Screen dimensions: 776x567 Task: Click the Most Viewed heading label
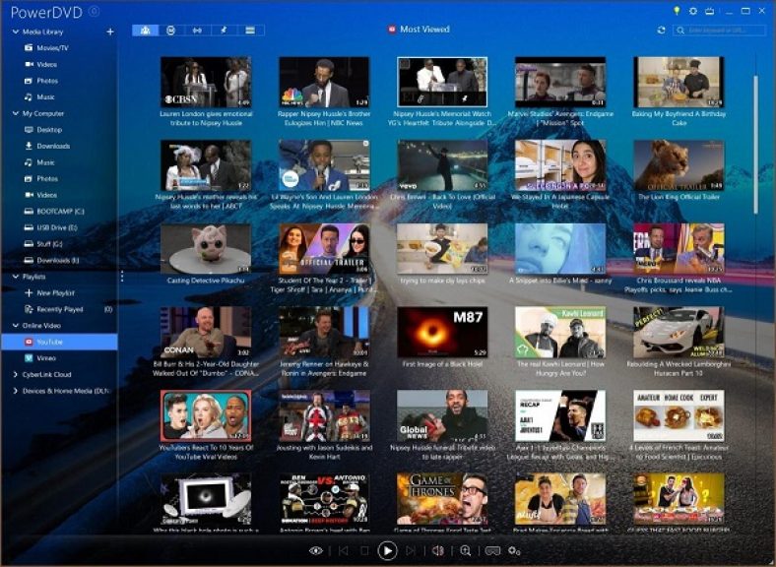(x=424, y=30)
